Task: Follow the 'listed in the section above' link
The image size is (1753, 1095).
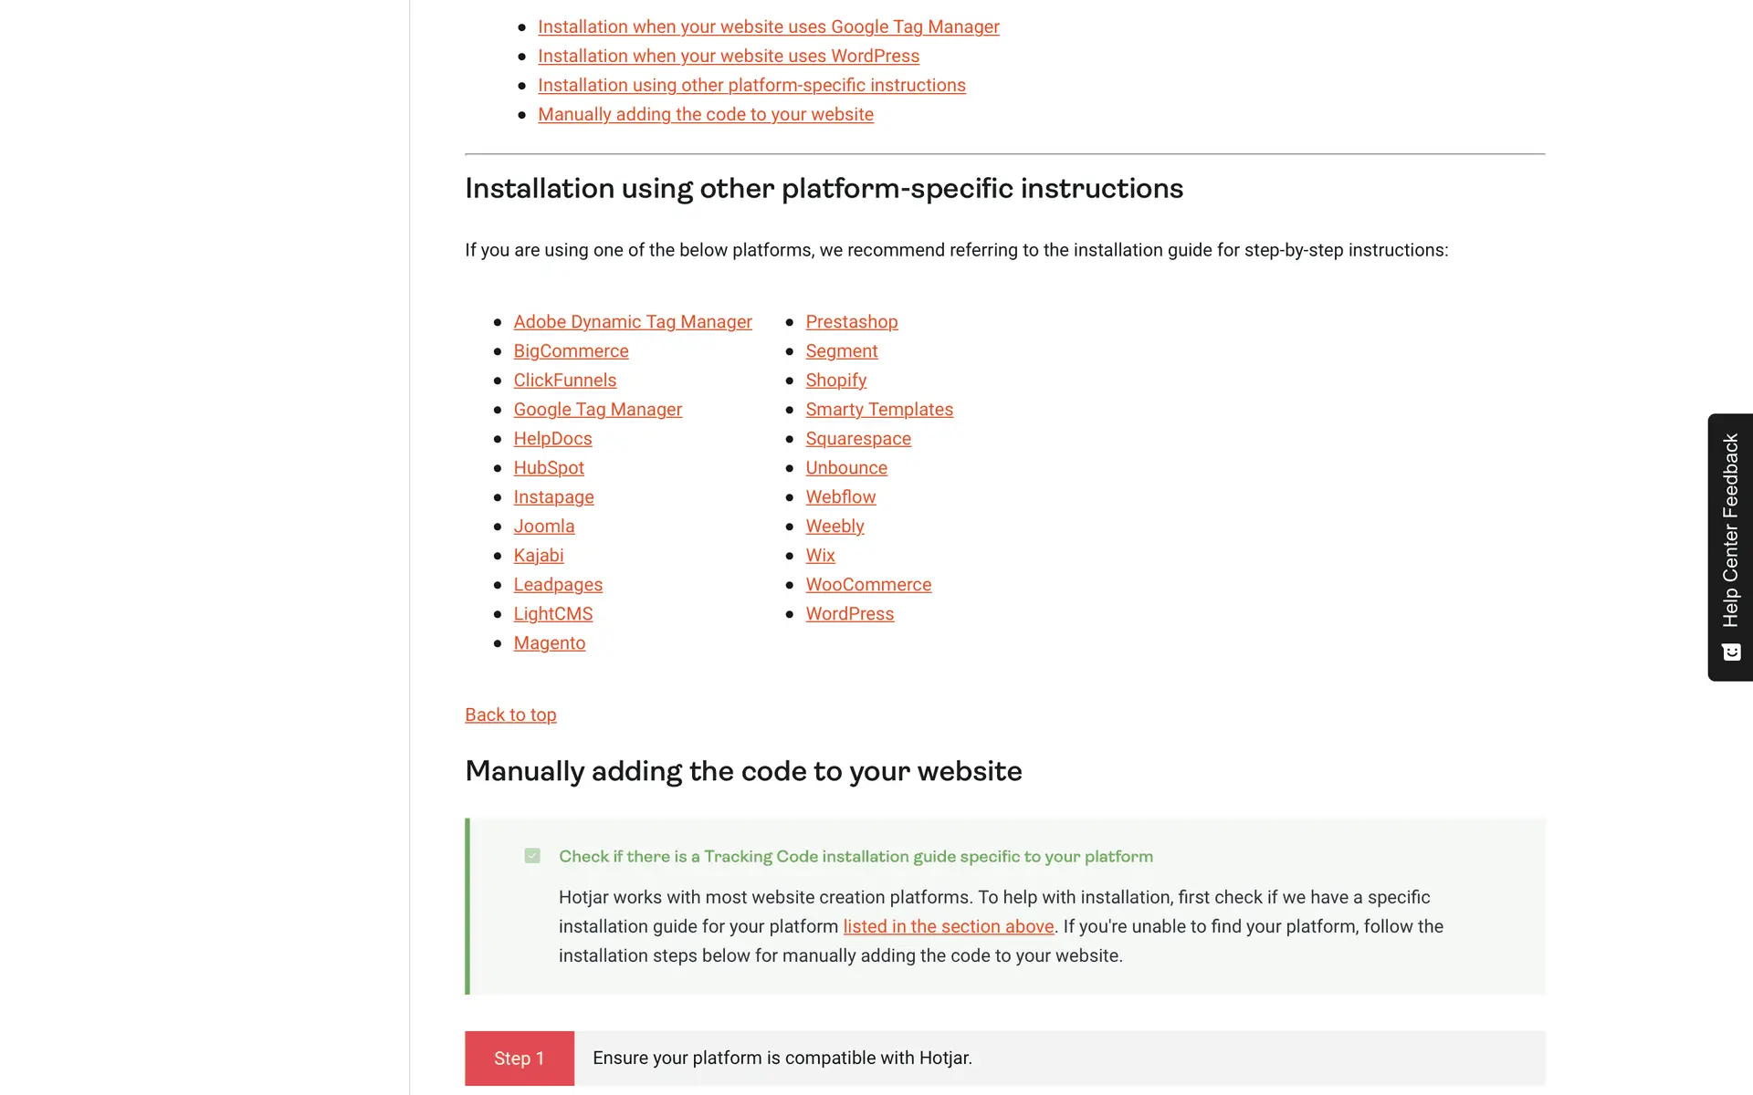Action: [948, 927]
